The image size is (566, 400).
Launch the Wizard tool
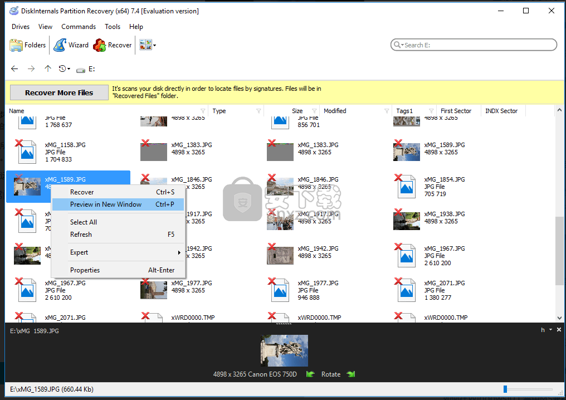(x=71, y=45)
